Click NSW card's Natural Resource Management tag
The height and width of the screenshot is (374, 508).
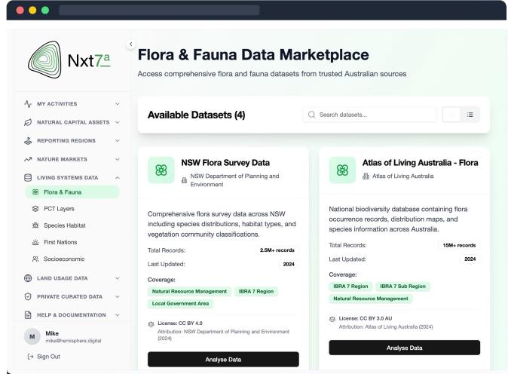tap(189, 292)
